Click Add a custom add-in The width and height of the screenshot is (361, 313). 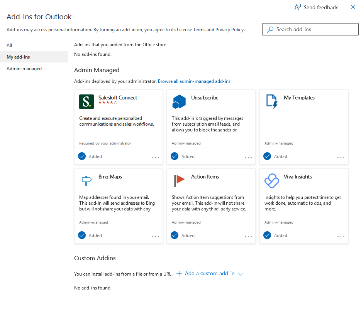210,273
